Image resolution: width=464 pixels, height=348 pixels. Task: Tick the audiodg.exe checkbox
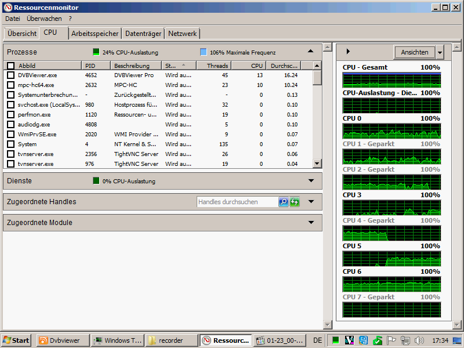(10, 125)
